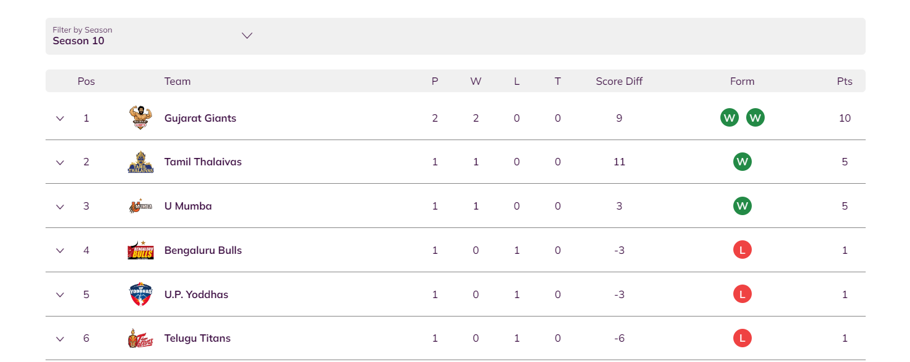The image size is (910, 362).
Task: Click the Score Diff column header
Action: coord(619,81)
